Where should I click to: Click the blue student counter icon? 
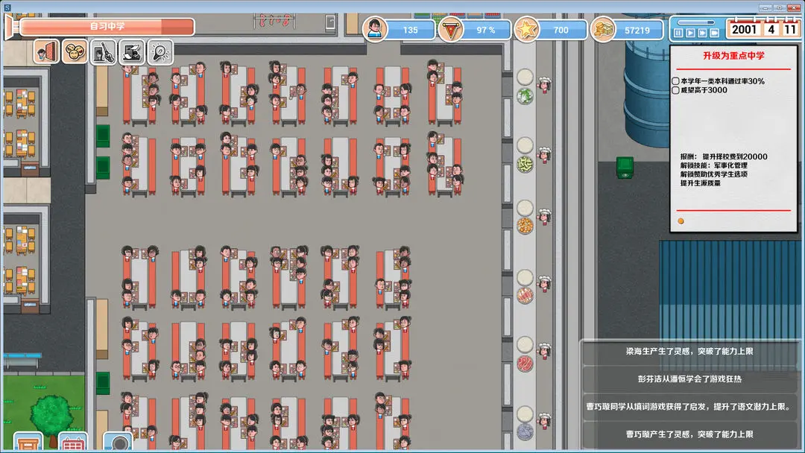click(374, 30)
